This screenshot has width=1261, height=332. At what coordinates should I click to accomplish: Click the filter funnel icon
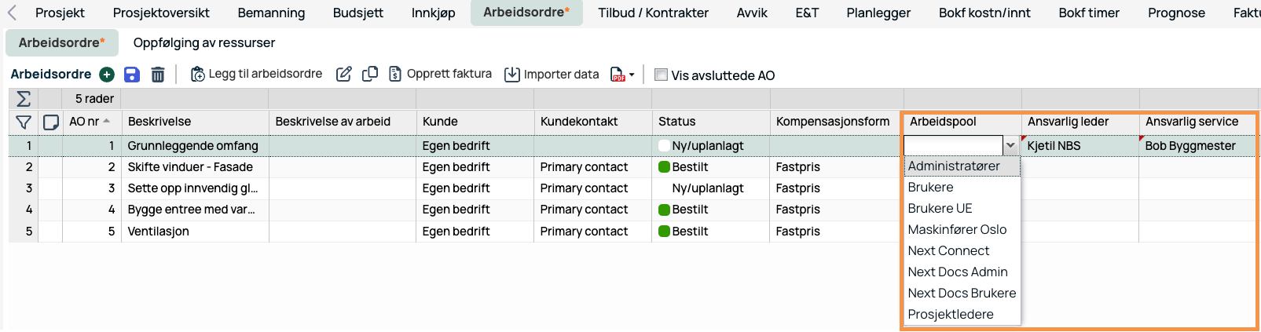click(24, 122)
